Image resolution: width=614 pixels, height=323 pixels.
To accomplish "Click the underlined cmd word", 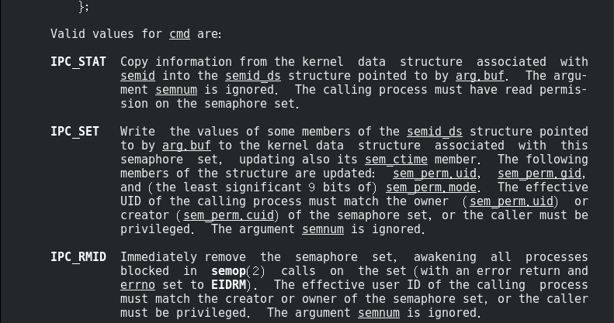I will tap(179, 34).
